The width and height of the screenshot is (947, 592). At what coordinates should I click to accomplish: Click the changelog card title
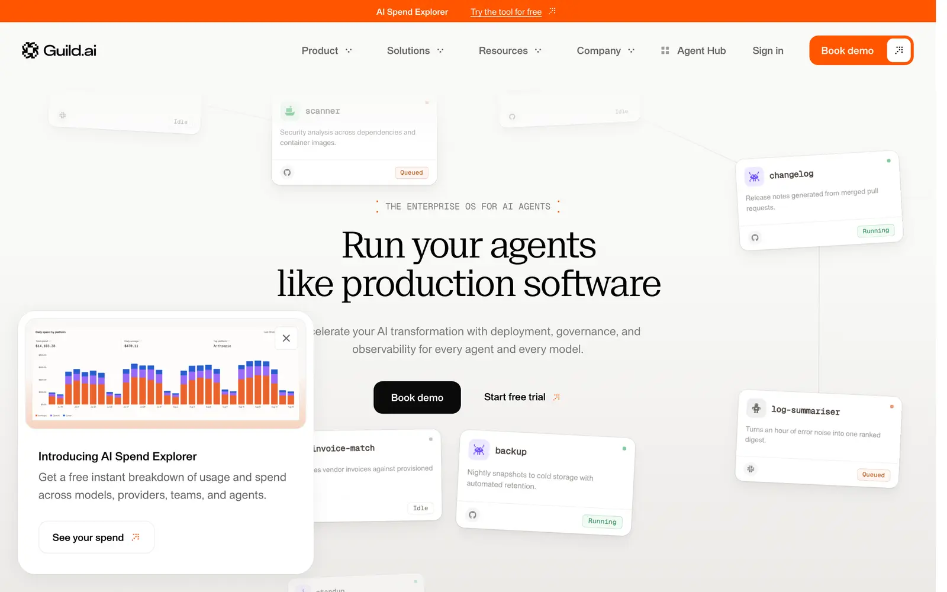coord(791,175)
